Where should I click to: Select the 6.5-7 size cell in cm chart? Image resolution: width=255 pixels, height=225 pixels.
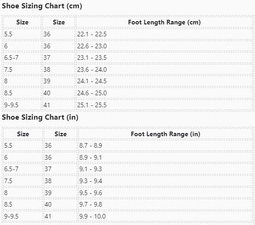tap(23, 58)
